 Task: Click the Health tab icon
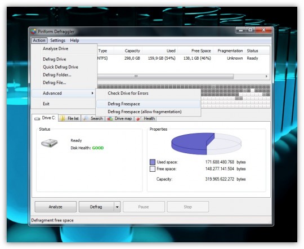(x=138, y=118)
